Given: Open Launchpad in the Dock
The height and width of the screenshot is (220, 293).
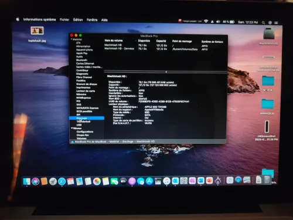Looking at the screenshot, I should (53, 181).
